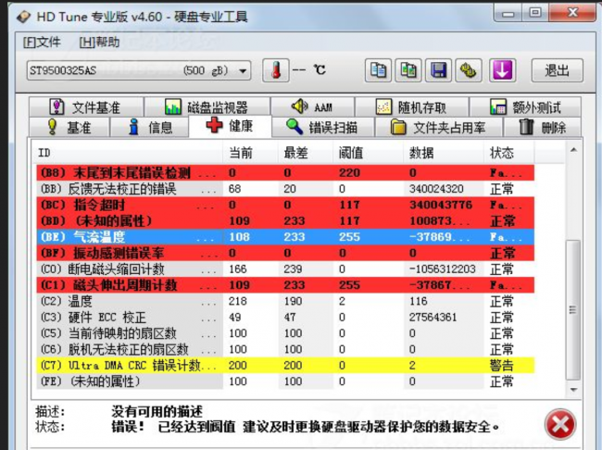Switch to the 磁盘监视器 tab
This screenshot has width=602, height=450.
(207, 107)
